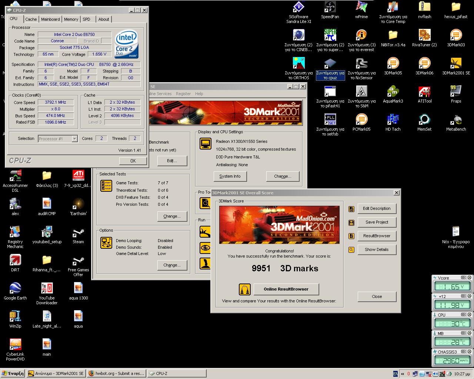Click Save Project button
The height and width of the screenshot is (379, 474).
point(377,222)
